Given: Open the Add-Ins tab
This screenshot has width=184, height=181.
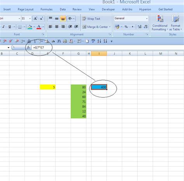Looking at the screenshot, I should coord(127,9).
